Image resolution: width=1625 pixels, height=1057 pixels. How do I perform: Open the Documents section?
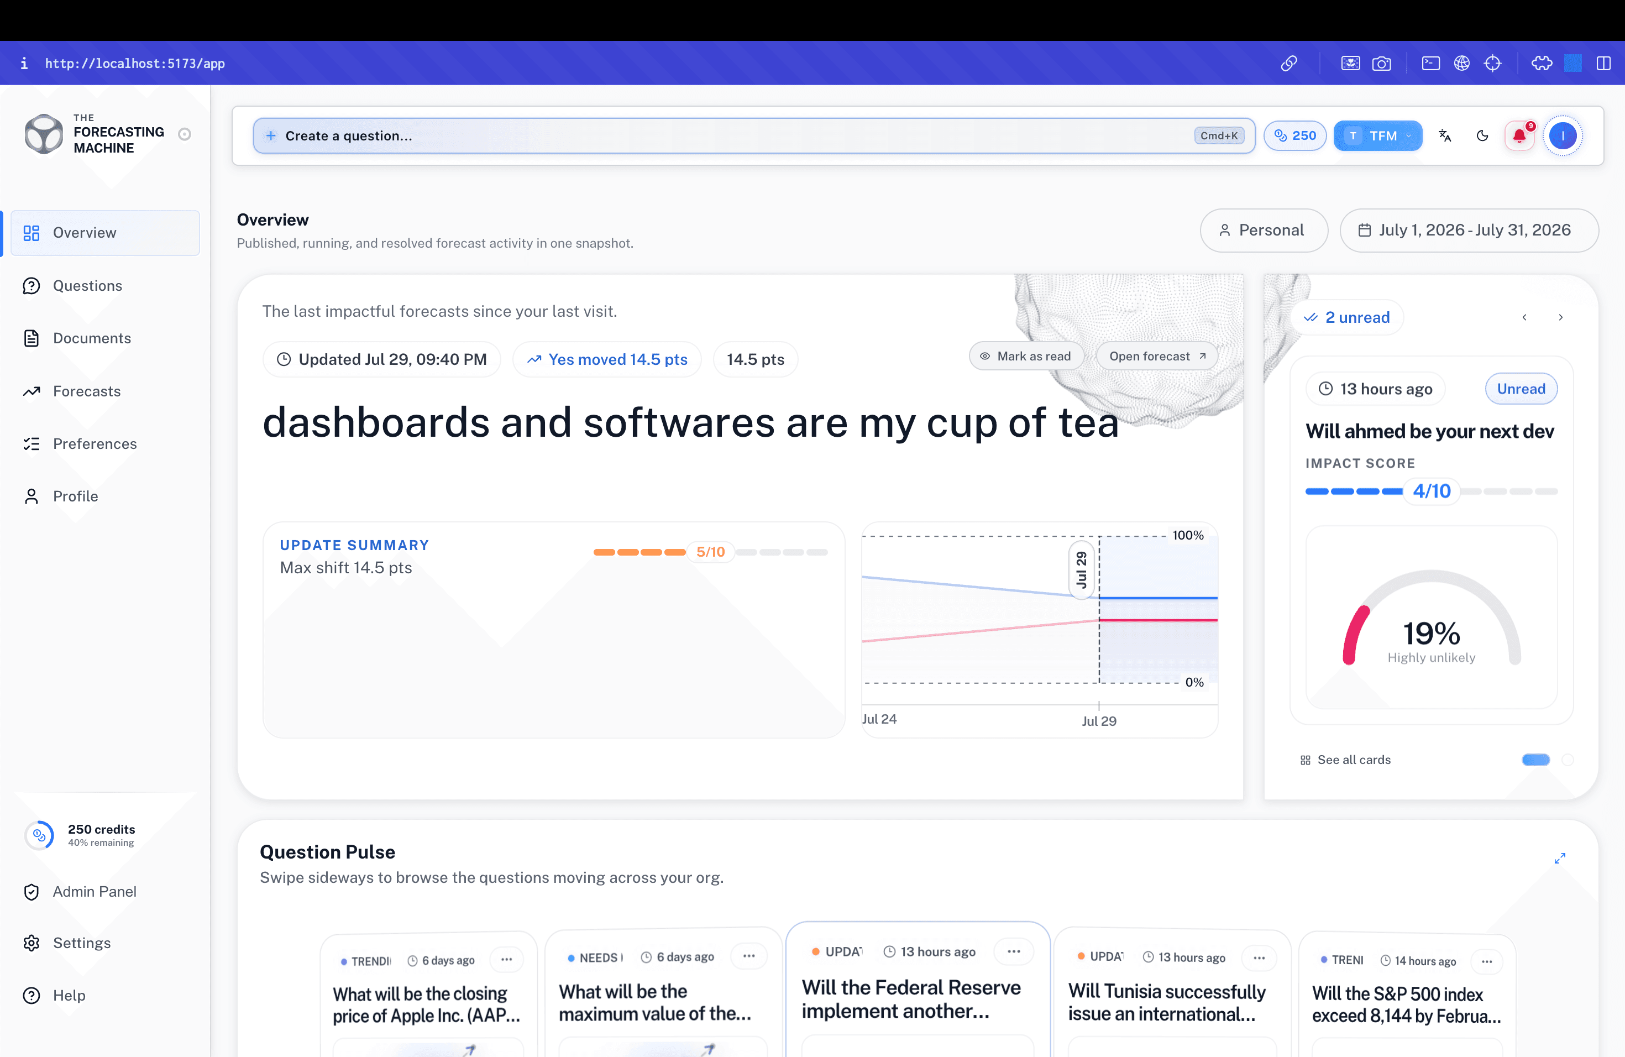pos(105,338)
